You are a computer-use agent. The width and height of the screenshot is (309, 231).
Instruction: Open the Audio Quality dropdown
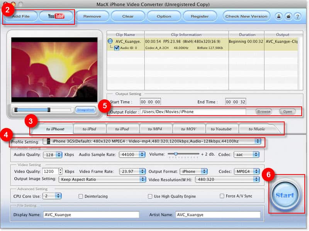coord(53,155)
